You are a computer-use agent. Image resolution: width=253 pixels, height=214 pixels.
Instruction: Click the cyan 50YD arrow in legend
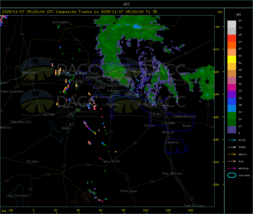232,140
